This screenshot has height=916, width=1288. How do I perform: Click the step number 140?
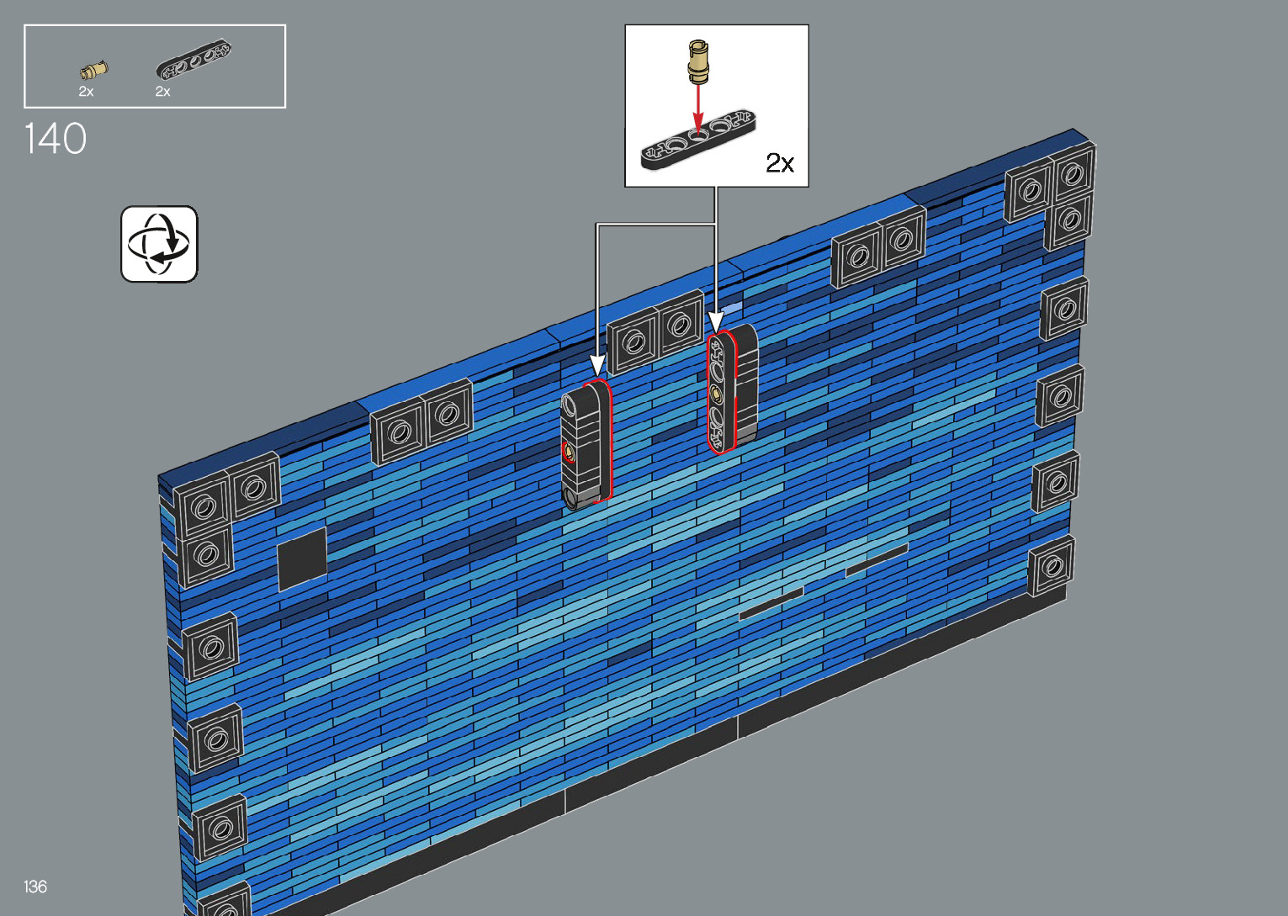(x=56, y=140)
